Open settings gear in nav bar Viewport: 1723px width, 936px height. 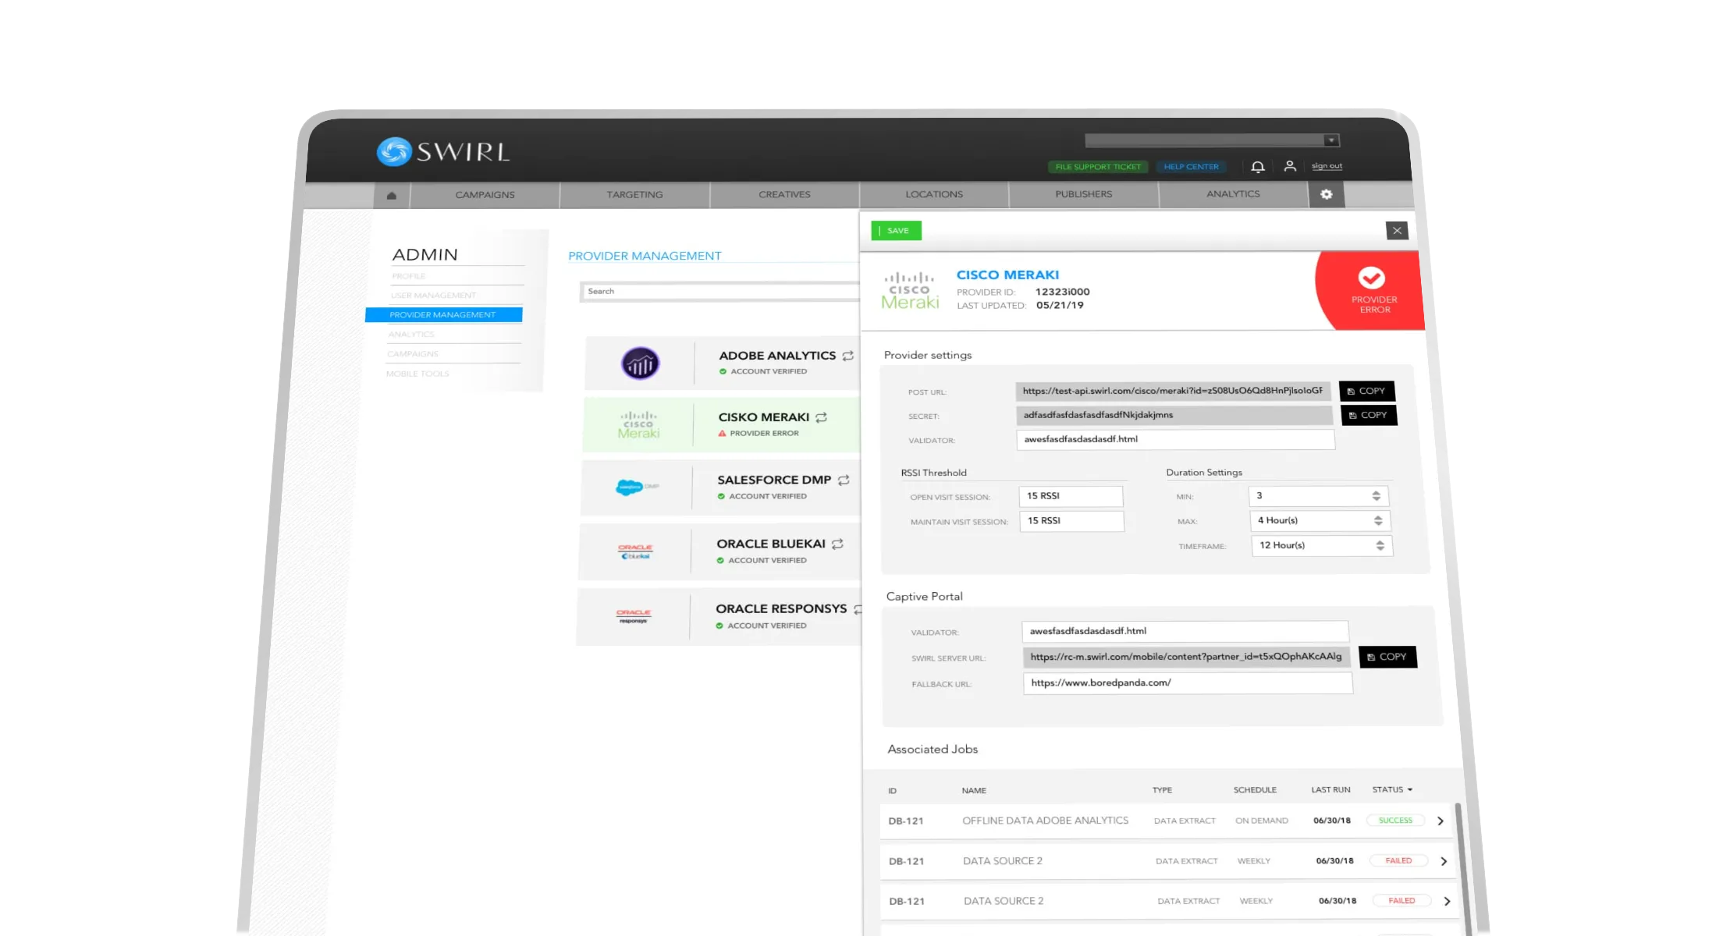pos(1327,194)
